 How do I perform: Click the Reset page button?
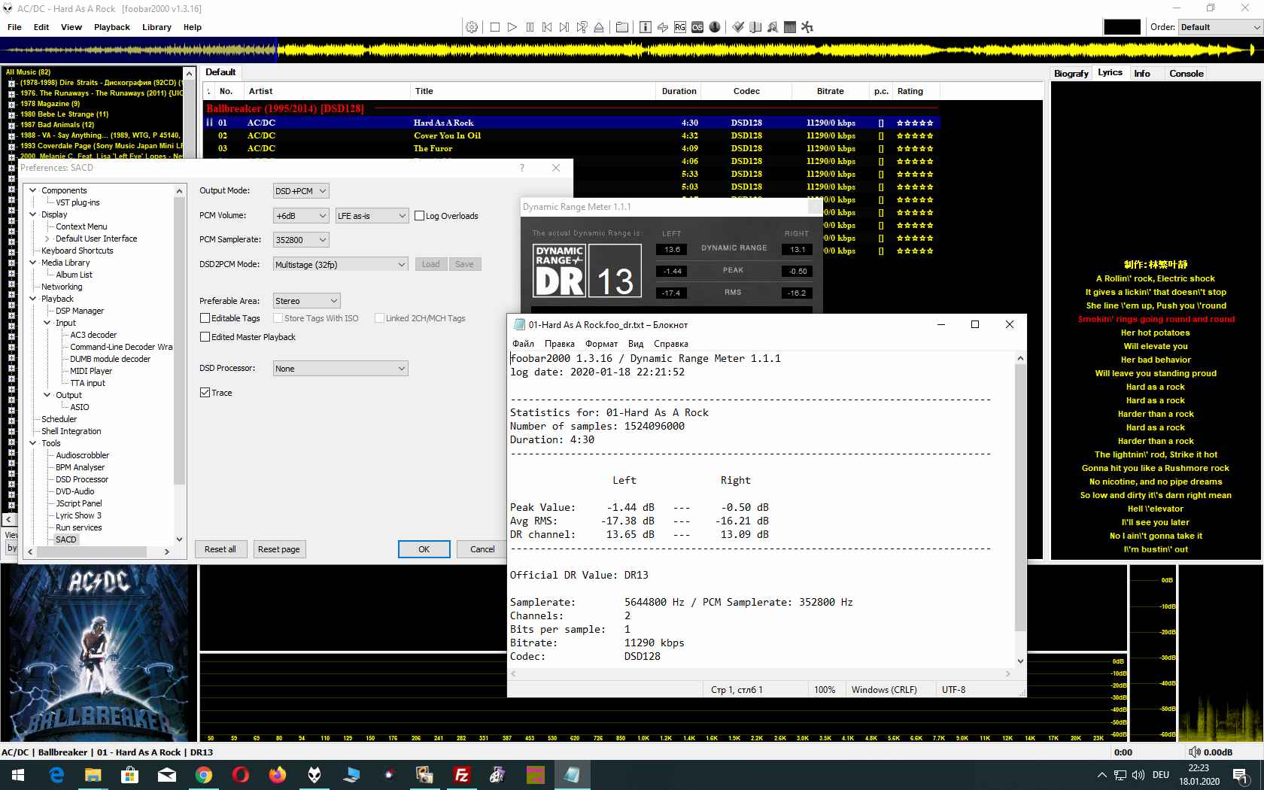[x=278, y=549]
